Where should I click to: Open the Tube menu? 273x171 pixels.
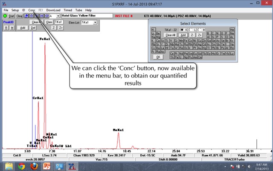(78, 10)
